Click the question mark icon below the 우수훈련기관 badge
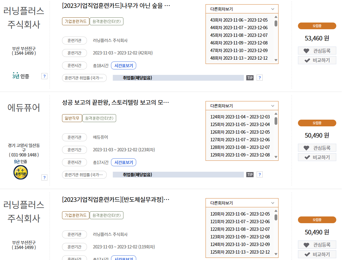Viewport: 346px width, 260px height. point(44,177)
